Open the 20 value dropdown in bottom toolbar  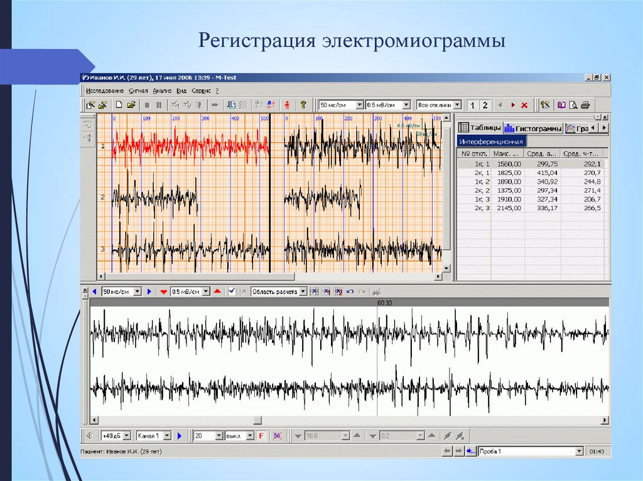pos(219,435)
